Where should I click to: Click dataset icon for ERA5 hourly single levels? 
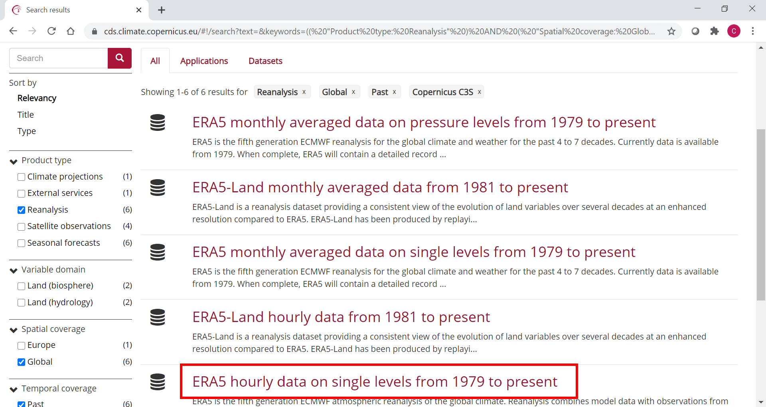158,382
